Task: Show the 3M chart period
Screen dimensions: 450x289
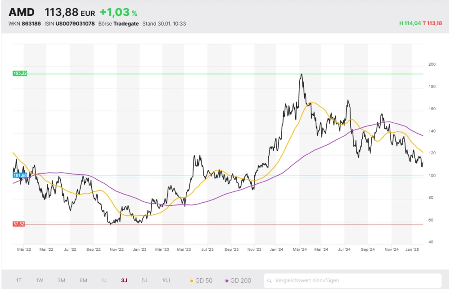Action: pyautogui.click(x=61, y=280)
